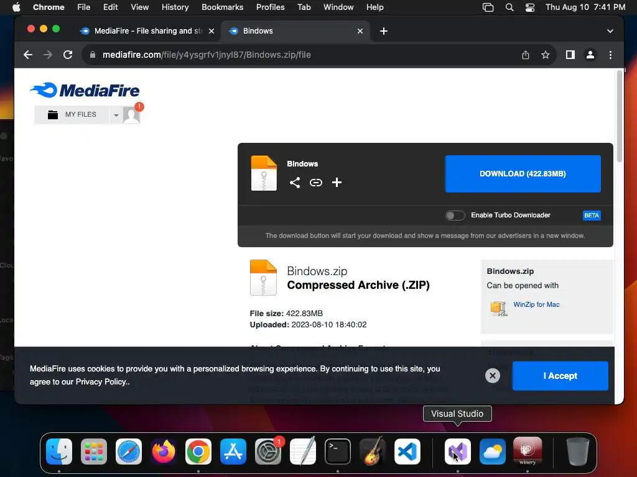637x477 pixels.
Task: Open Launchpad from the Dock
Action: coord(94,452)
